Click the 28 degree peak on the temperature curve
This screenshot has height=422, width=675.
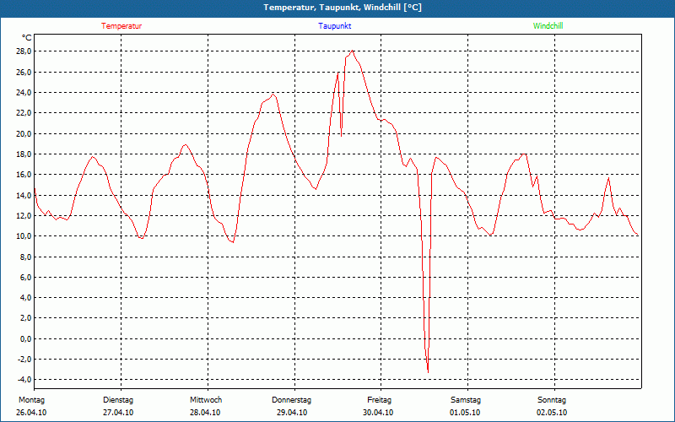[353, 51]
